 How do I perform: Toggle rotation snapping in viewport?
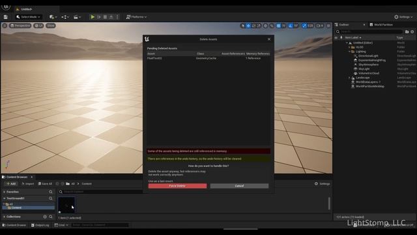click(291, 26)
